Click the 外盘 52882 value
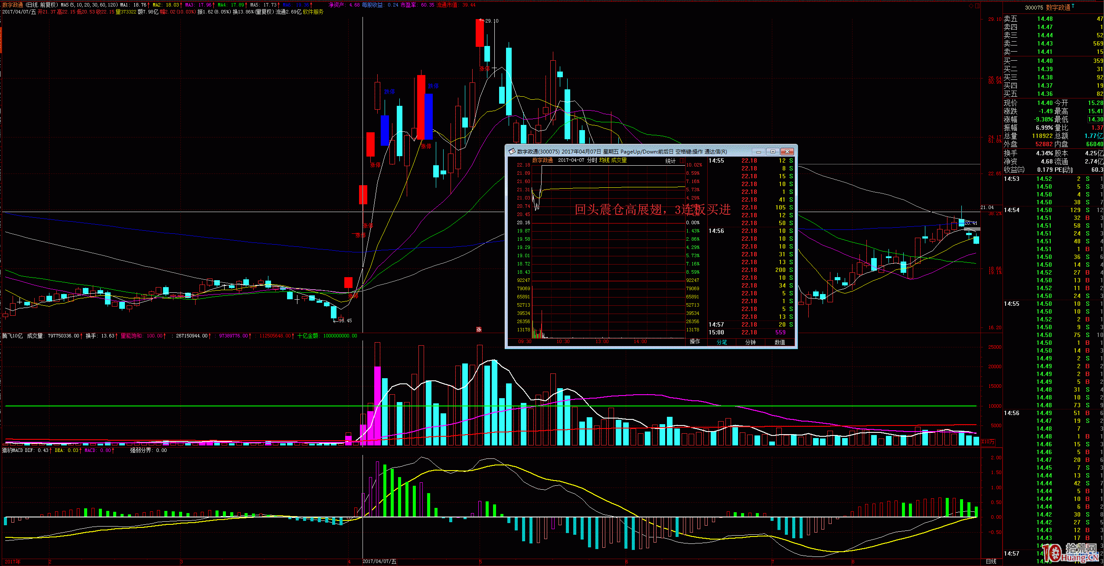 (x=1044, y=144)
